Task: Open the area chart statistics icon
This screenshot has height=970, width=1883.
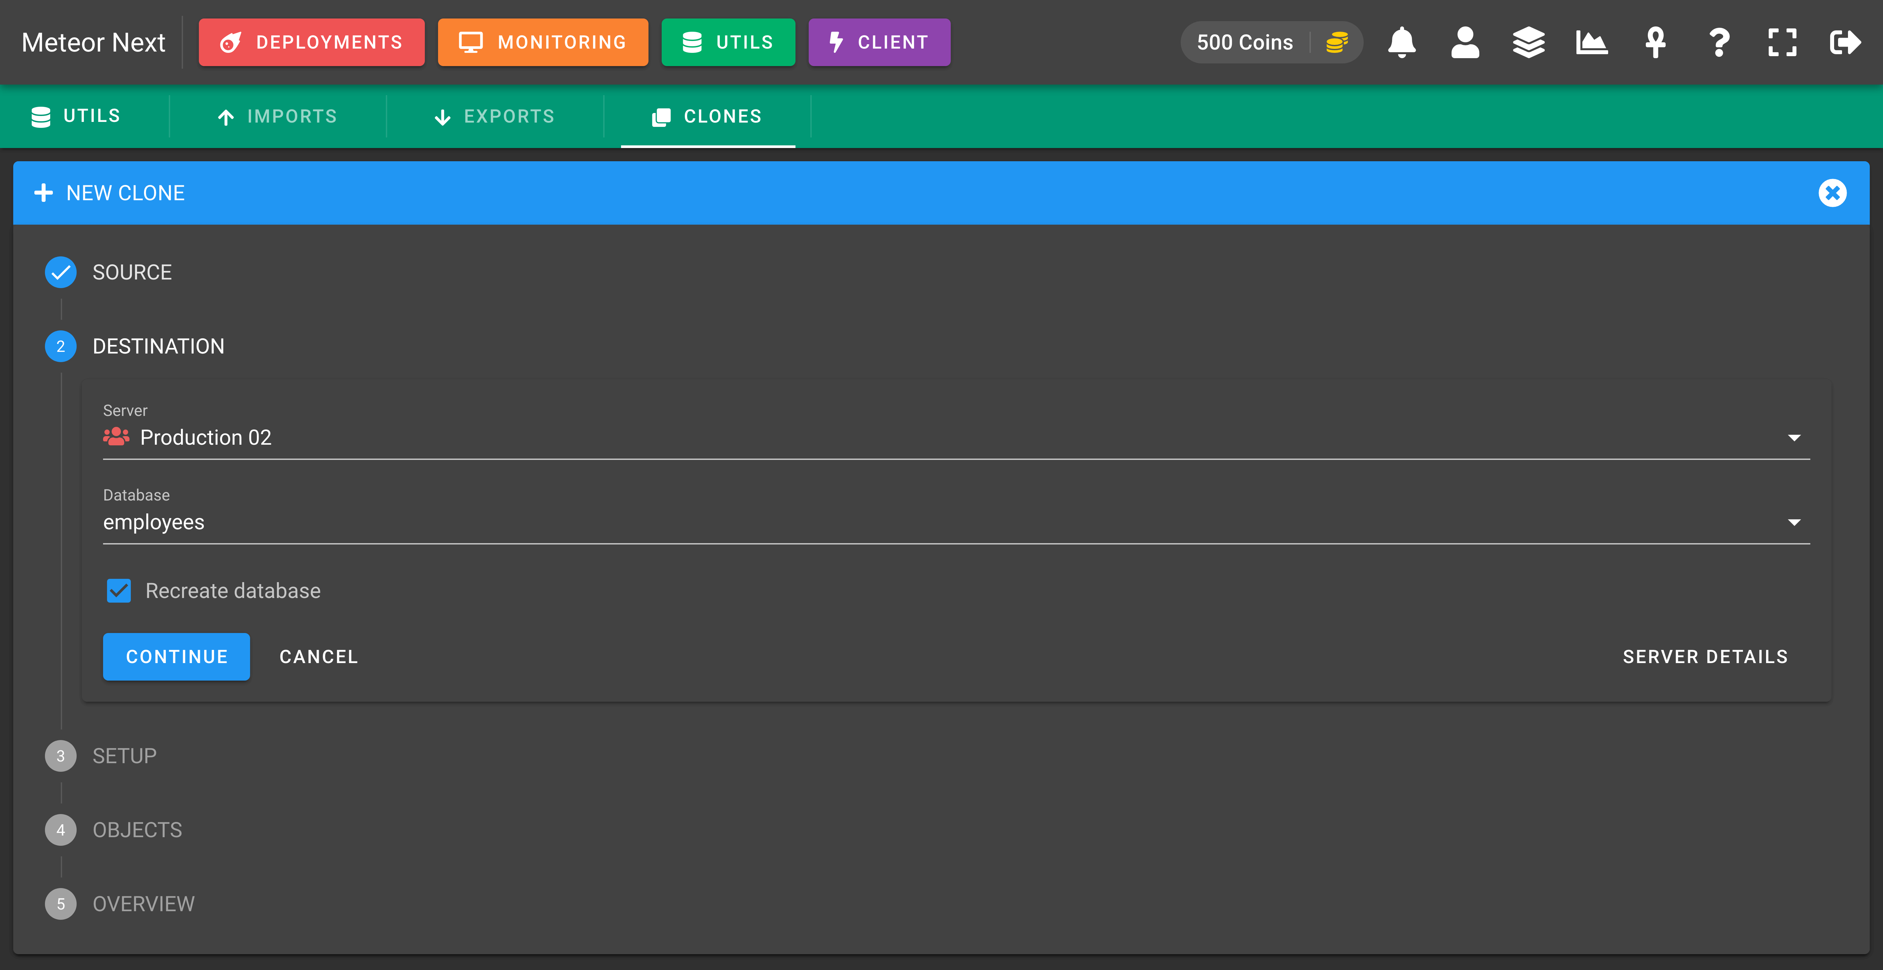Action: click(x=1591, y=42)
